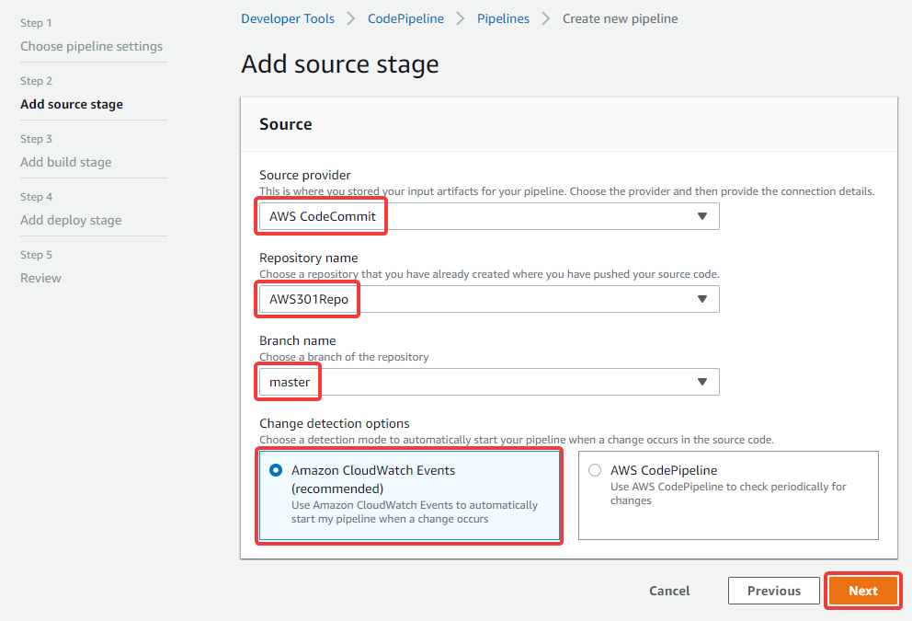912x621 pixels.
Task: Expand the Repository name dropdown arrow
Action: (x=702, y=299)
